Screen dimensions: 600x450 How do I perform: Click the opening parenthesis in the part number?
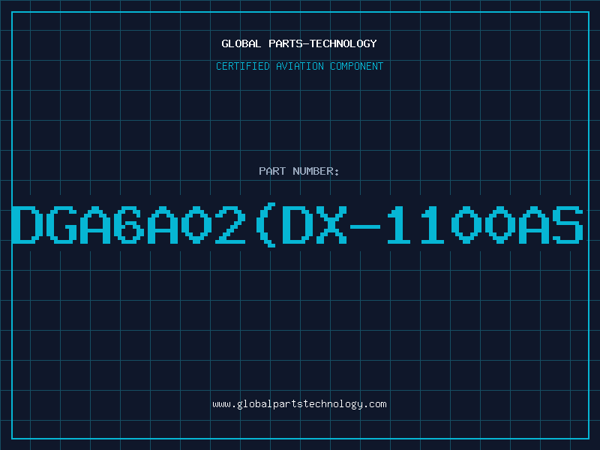[266, 225]
